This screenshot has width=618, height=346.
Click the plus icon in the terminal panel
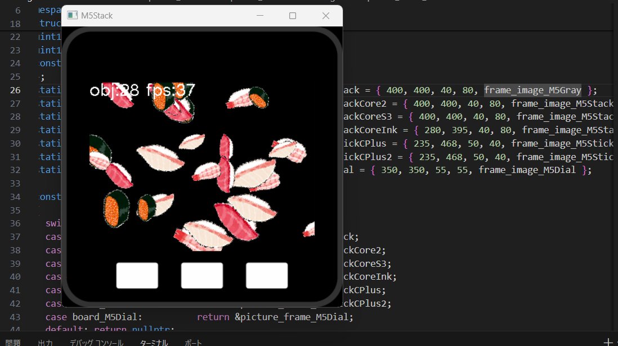pyautogui.click(x=608, y=343)
